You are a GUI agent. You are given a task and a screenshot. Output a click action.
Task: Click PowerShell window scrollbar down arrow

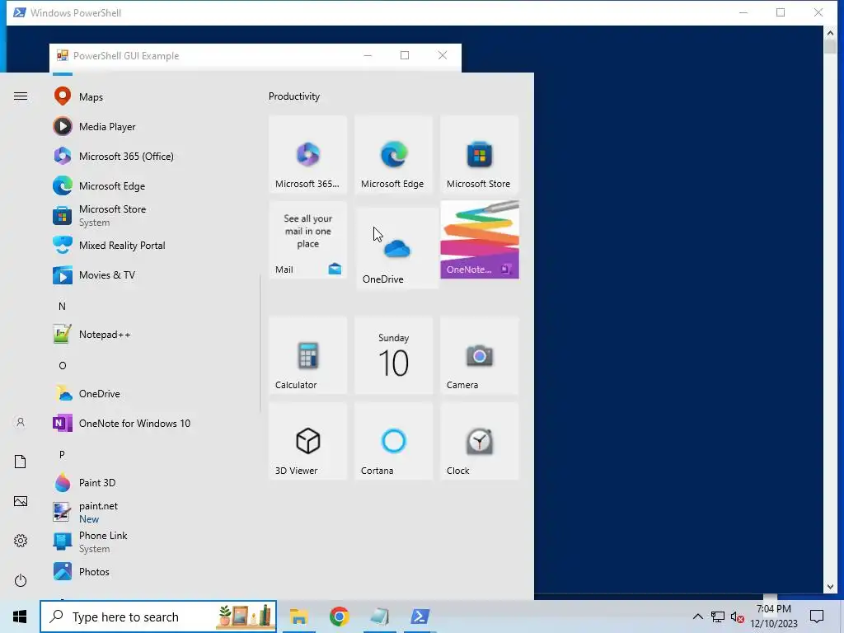pos(830,587)
